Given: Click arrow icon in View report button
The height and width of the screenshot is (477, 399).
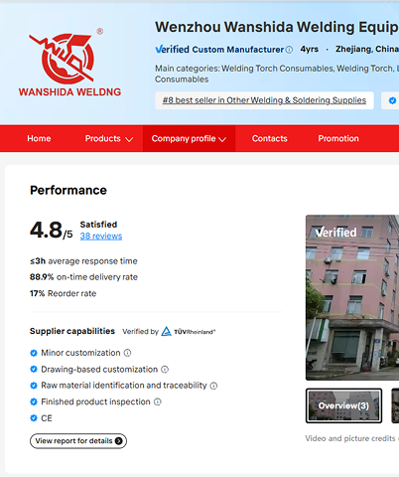Looking at the screenshot, I should [118, 441].
